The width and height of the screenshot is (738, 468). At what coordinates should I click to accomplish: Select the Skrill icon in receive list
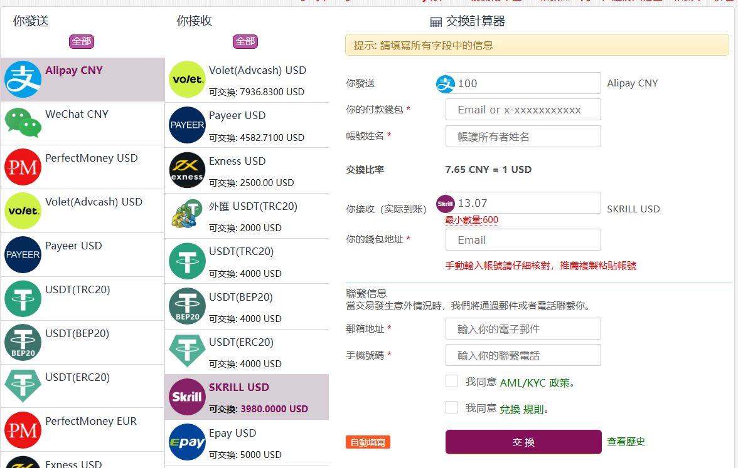187,397
